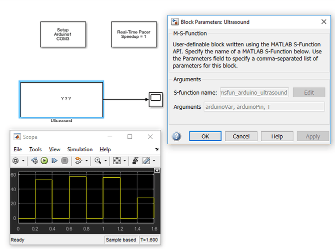This screenshot has width=335, height=249.
Task: Click OK in Block Parameters dialog
Action: point(205,136)
